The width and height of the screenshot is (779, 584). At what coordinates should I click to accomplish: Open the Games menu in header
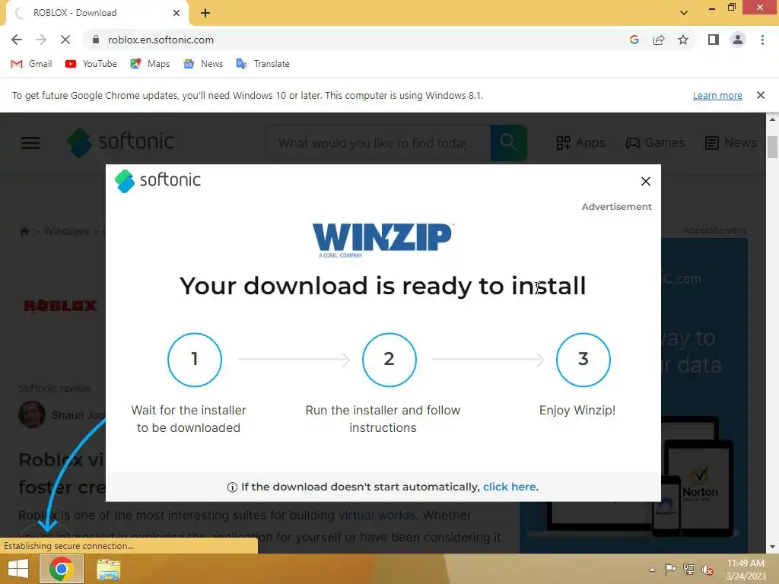coord(655,143)
